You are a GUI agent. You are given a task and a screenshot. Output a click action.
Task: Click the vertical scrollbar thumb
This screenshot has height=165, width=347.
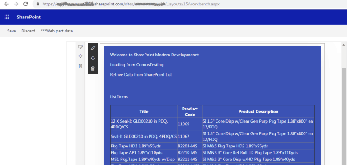tap(344, 116)
